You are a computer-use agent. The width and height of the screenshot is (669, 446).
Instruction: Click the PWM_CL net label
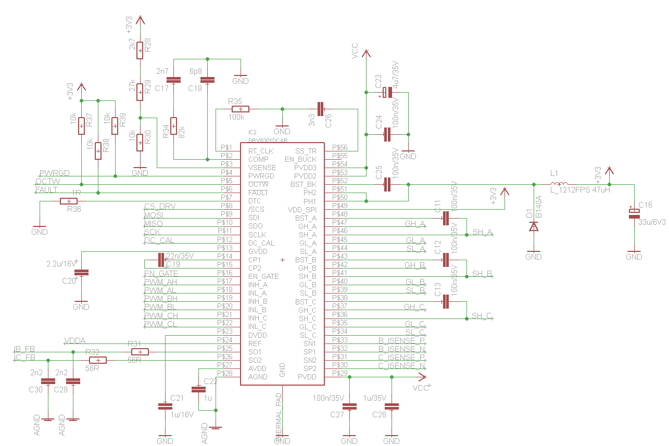click(160, 324)
